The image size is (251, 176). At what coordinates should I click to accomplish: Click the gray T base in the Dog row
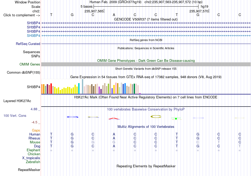[x=240, y=146]
